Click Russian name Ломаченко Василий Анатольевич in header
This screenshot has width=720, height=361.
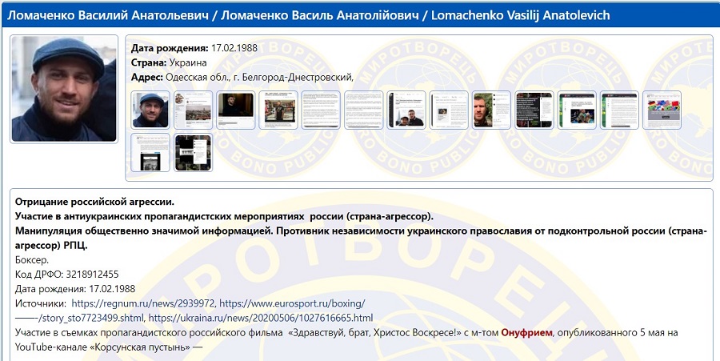(x=109, y=15)
